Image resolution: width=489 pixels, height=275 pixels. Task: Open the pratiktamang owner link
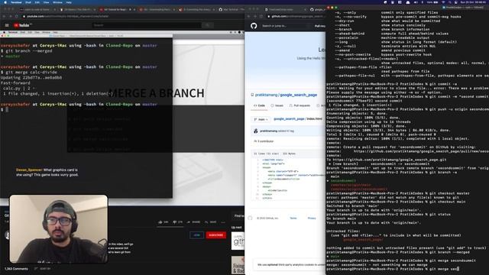266,95
